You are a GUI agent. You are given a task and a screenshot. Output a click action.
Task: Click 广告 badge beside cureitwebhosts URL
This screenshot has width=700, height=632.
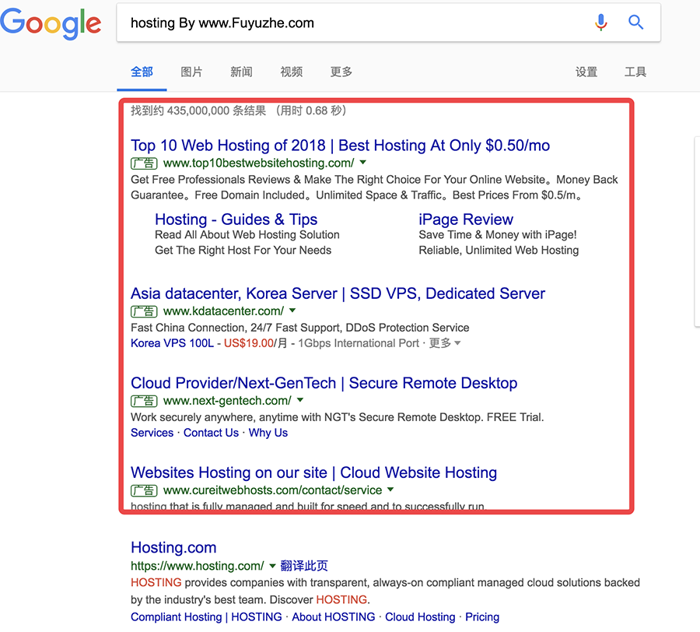[144, 490]
